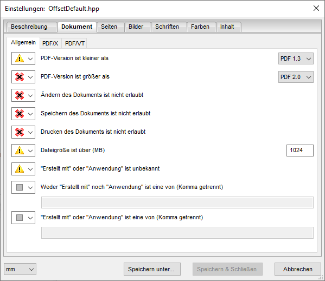This screenshot has height=281, width=325.
Task: Open the Bilder tab
Action: point(137,27)
